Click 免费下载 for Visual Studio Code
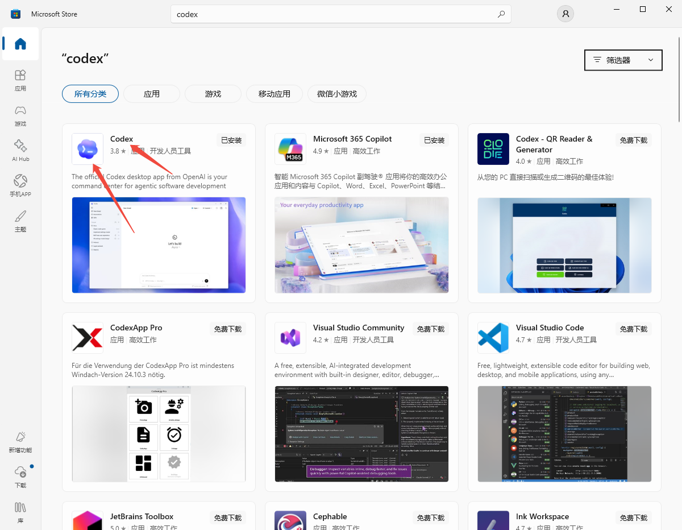Image resolution: width=682 pixels, height=530 pixels. pyautogui.click(x=634, y=329)
